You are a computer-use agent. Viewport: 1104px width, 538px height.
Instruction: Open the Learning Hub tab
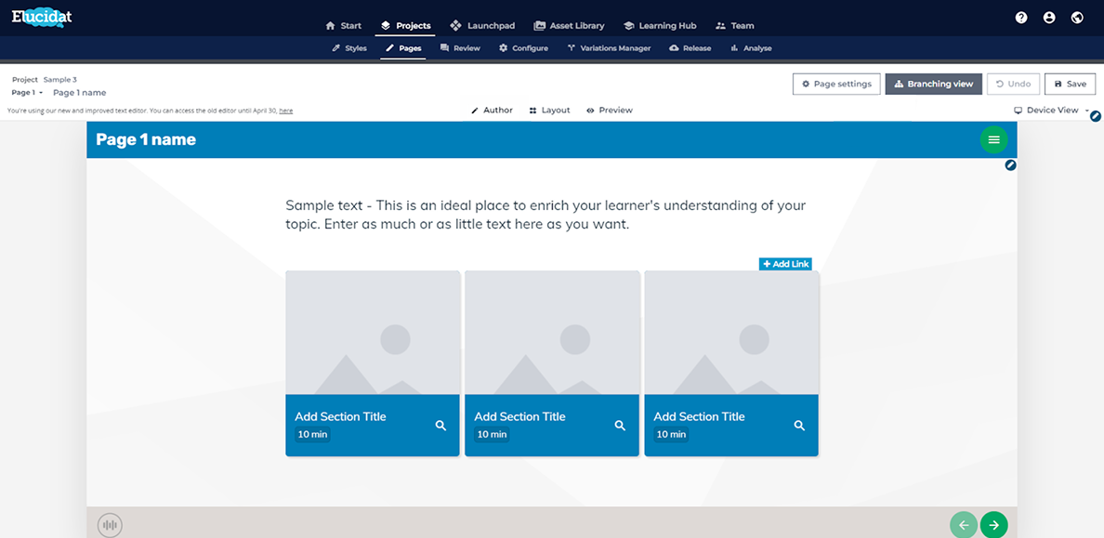coord(660,25)
